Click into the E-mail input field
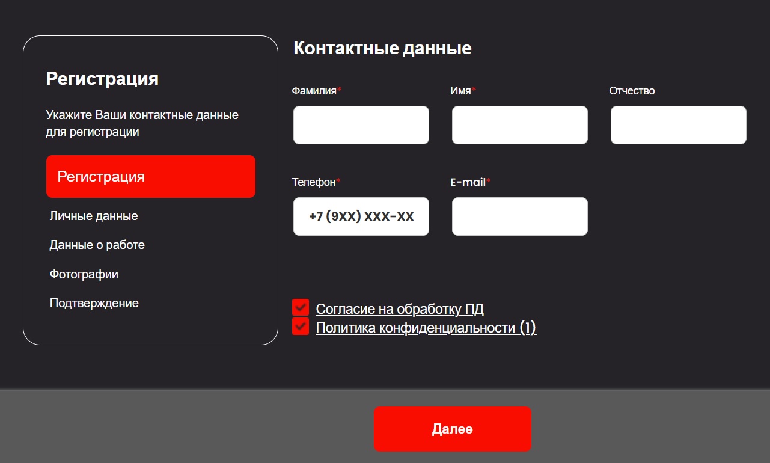Screen dimensions: 770x463 click(x=520, y=216)
